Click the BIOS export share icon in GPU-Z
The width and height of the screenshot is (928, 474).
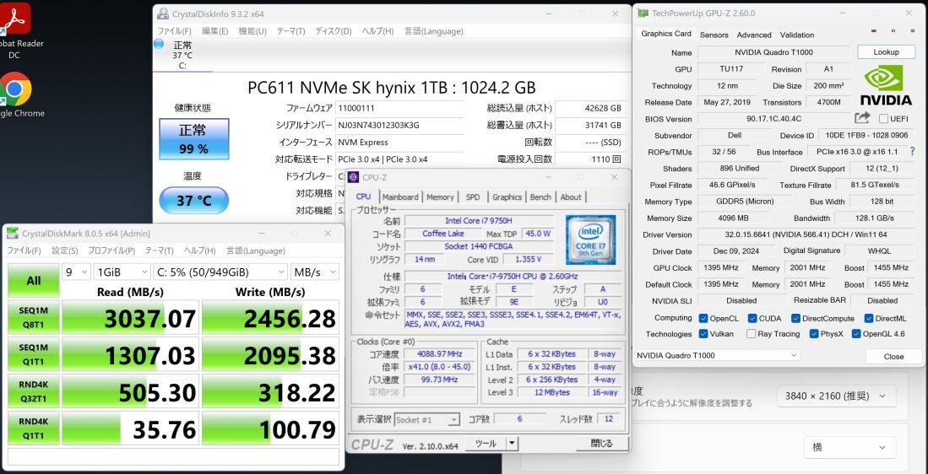(862, 118)
